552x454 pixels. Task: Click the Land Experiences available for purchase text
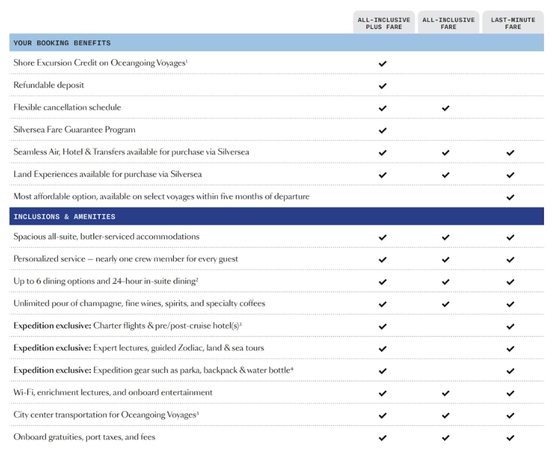[x=108, y=174]
